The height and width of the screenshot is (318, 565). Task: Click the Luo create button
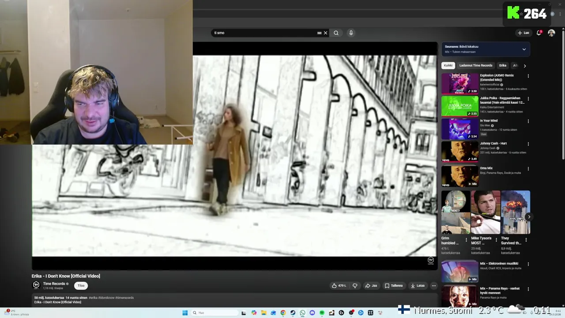click(523, 33)
